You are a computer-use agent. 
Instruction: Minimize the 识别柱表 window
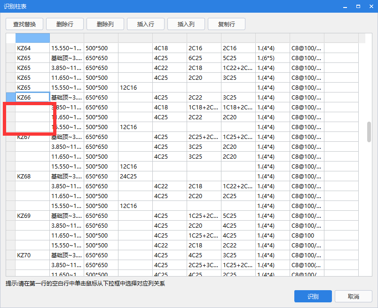coord(345,7)
